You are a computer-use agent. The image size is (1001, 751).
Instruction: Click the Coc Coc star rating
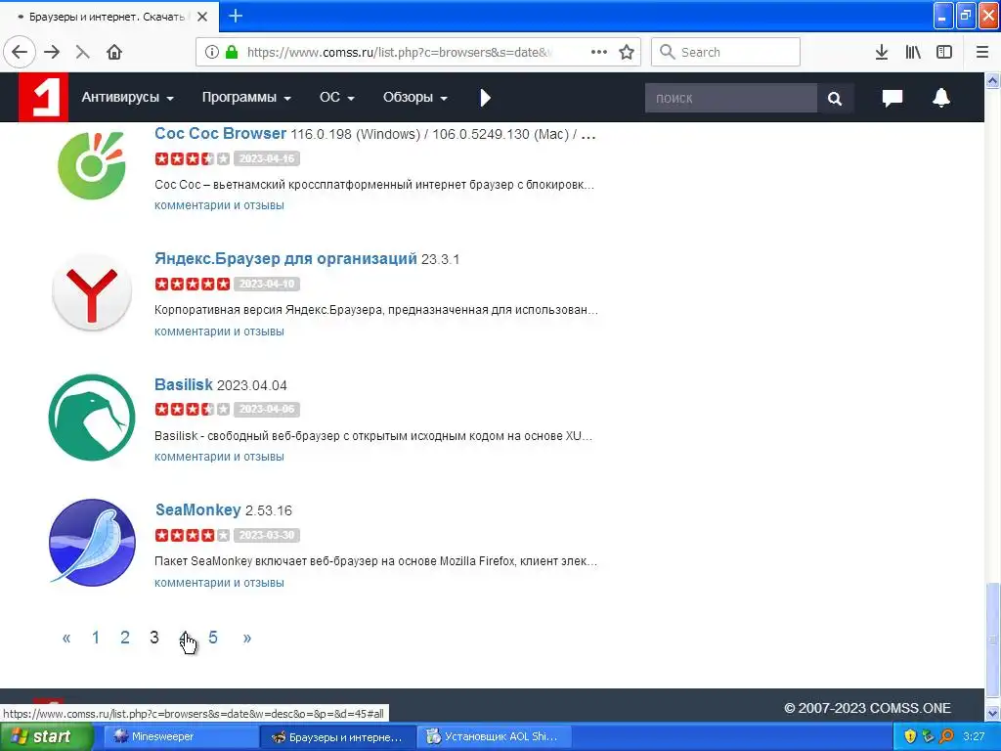(193, 158)
